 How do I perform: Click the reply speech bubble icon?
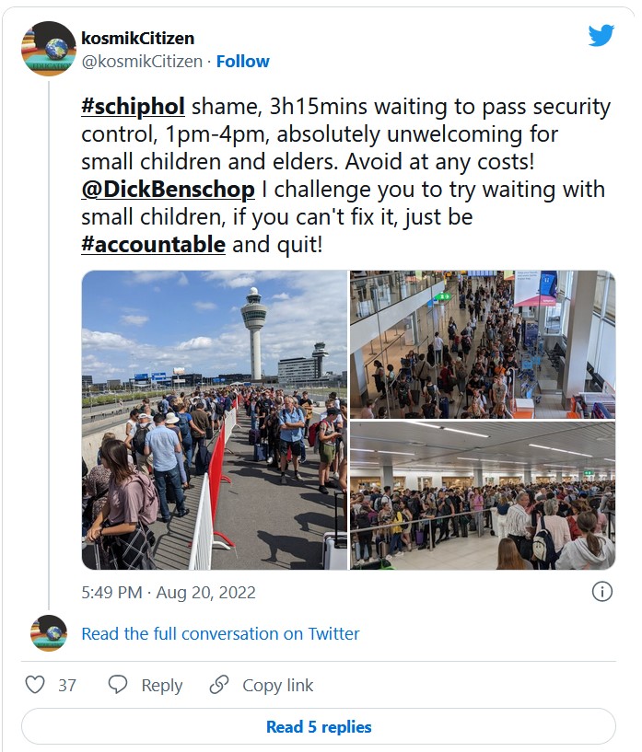point(118,685)
